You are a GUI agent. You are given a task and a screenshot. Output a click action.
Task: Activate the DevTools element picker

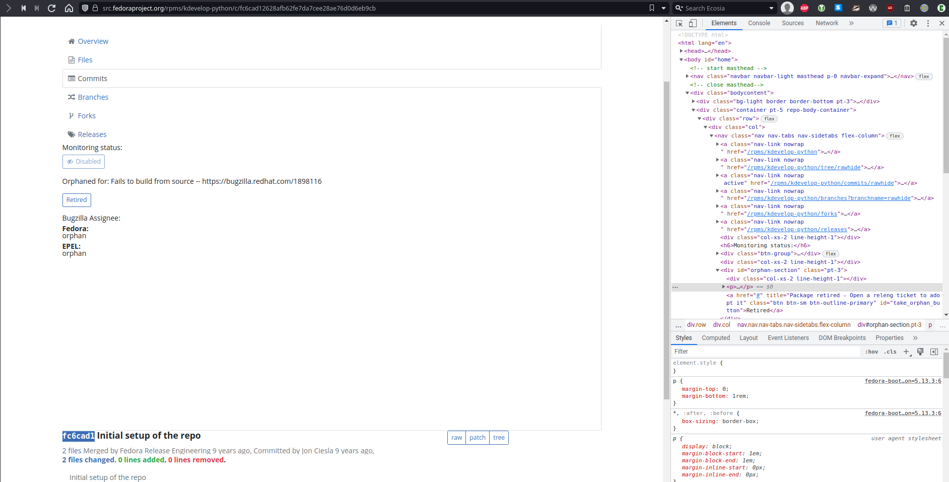click(679, 23)
